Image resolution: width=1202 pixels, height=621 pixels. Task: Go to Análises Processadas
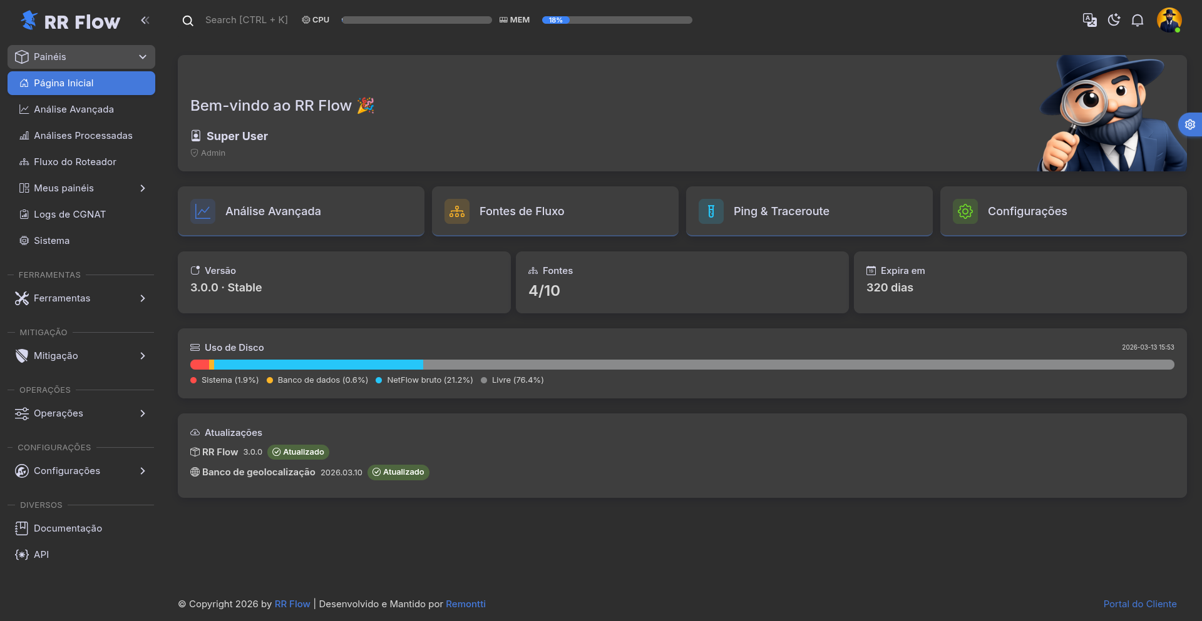[x=83, y=135]
